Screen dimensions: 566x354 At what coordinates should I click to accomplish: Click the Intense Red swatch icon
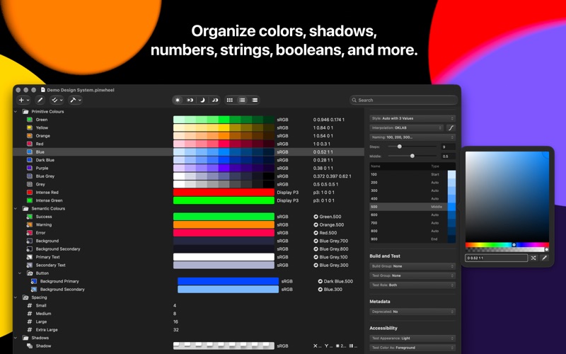pos(30,192)
